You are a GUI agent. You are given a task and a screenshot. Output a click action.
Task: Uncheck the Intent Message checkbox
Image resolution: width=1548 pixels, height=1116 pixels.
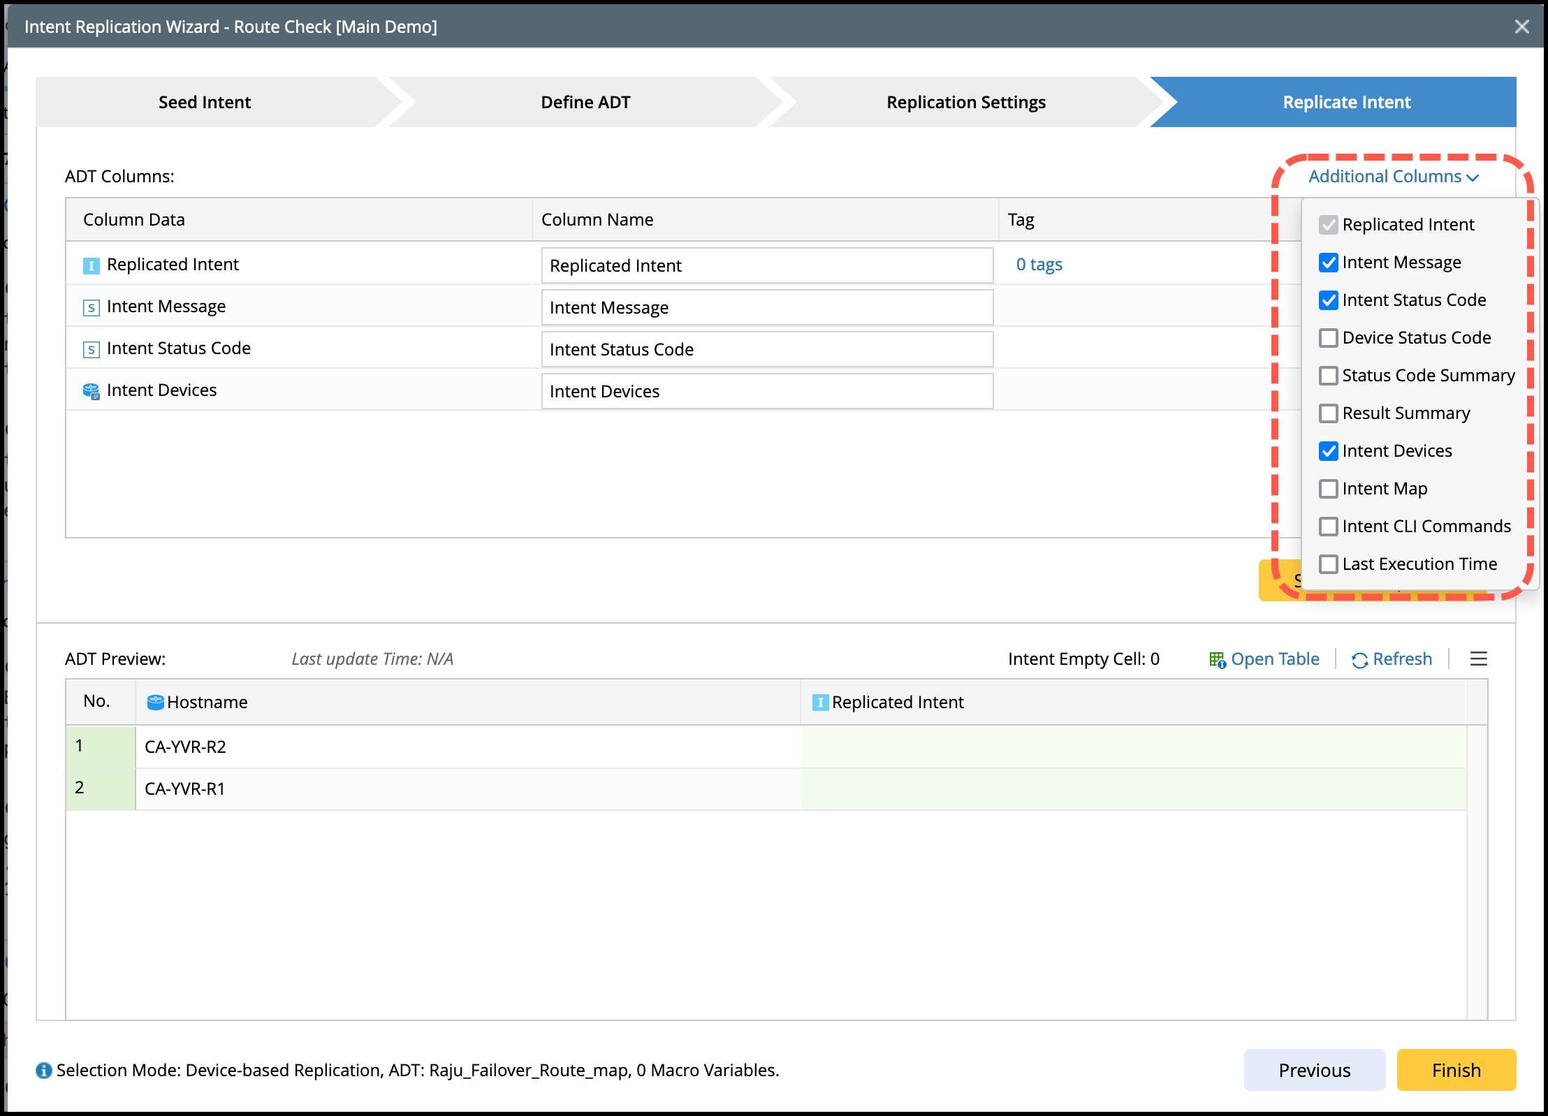pyautogui.click(x=1328, y=263)
